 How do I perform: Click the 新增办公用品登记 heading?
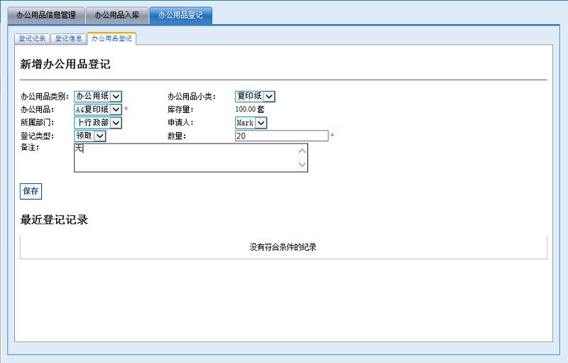[65, 65]
